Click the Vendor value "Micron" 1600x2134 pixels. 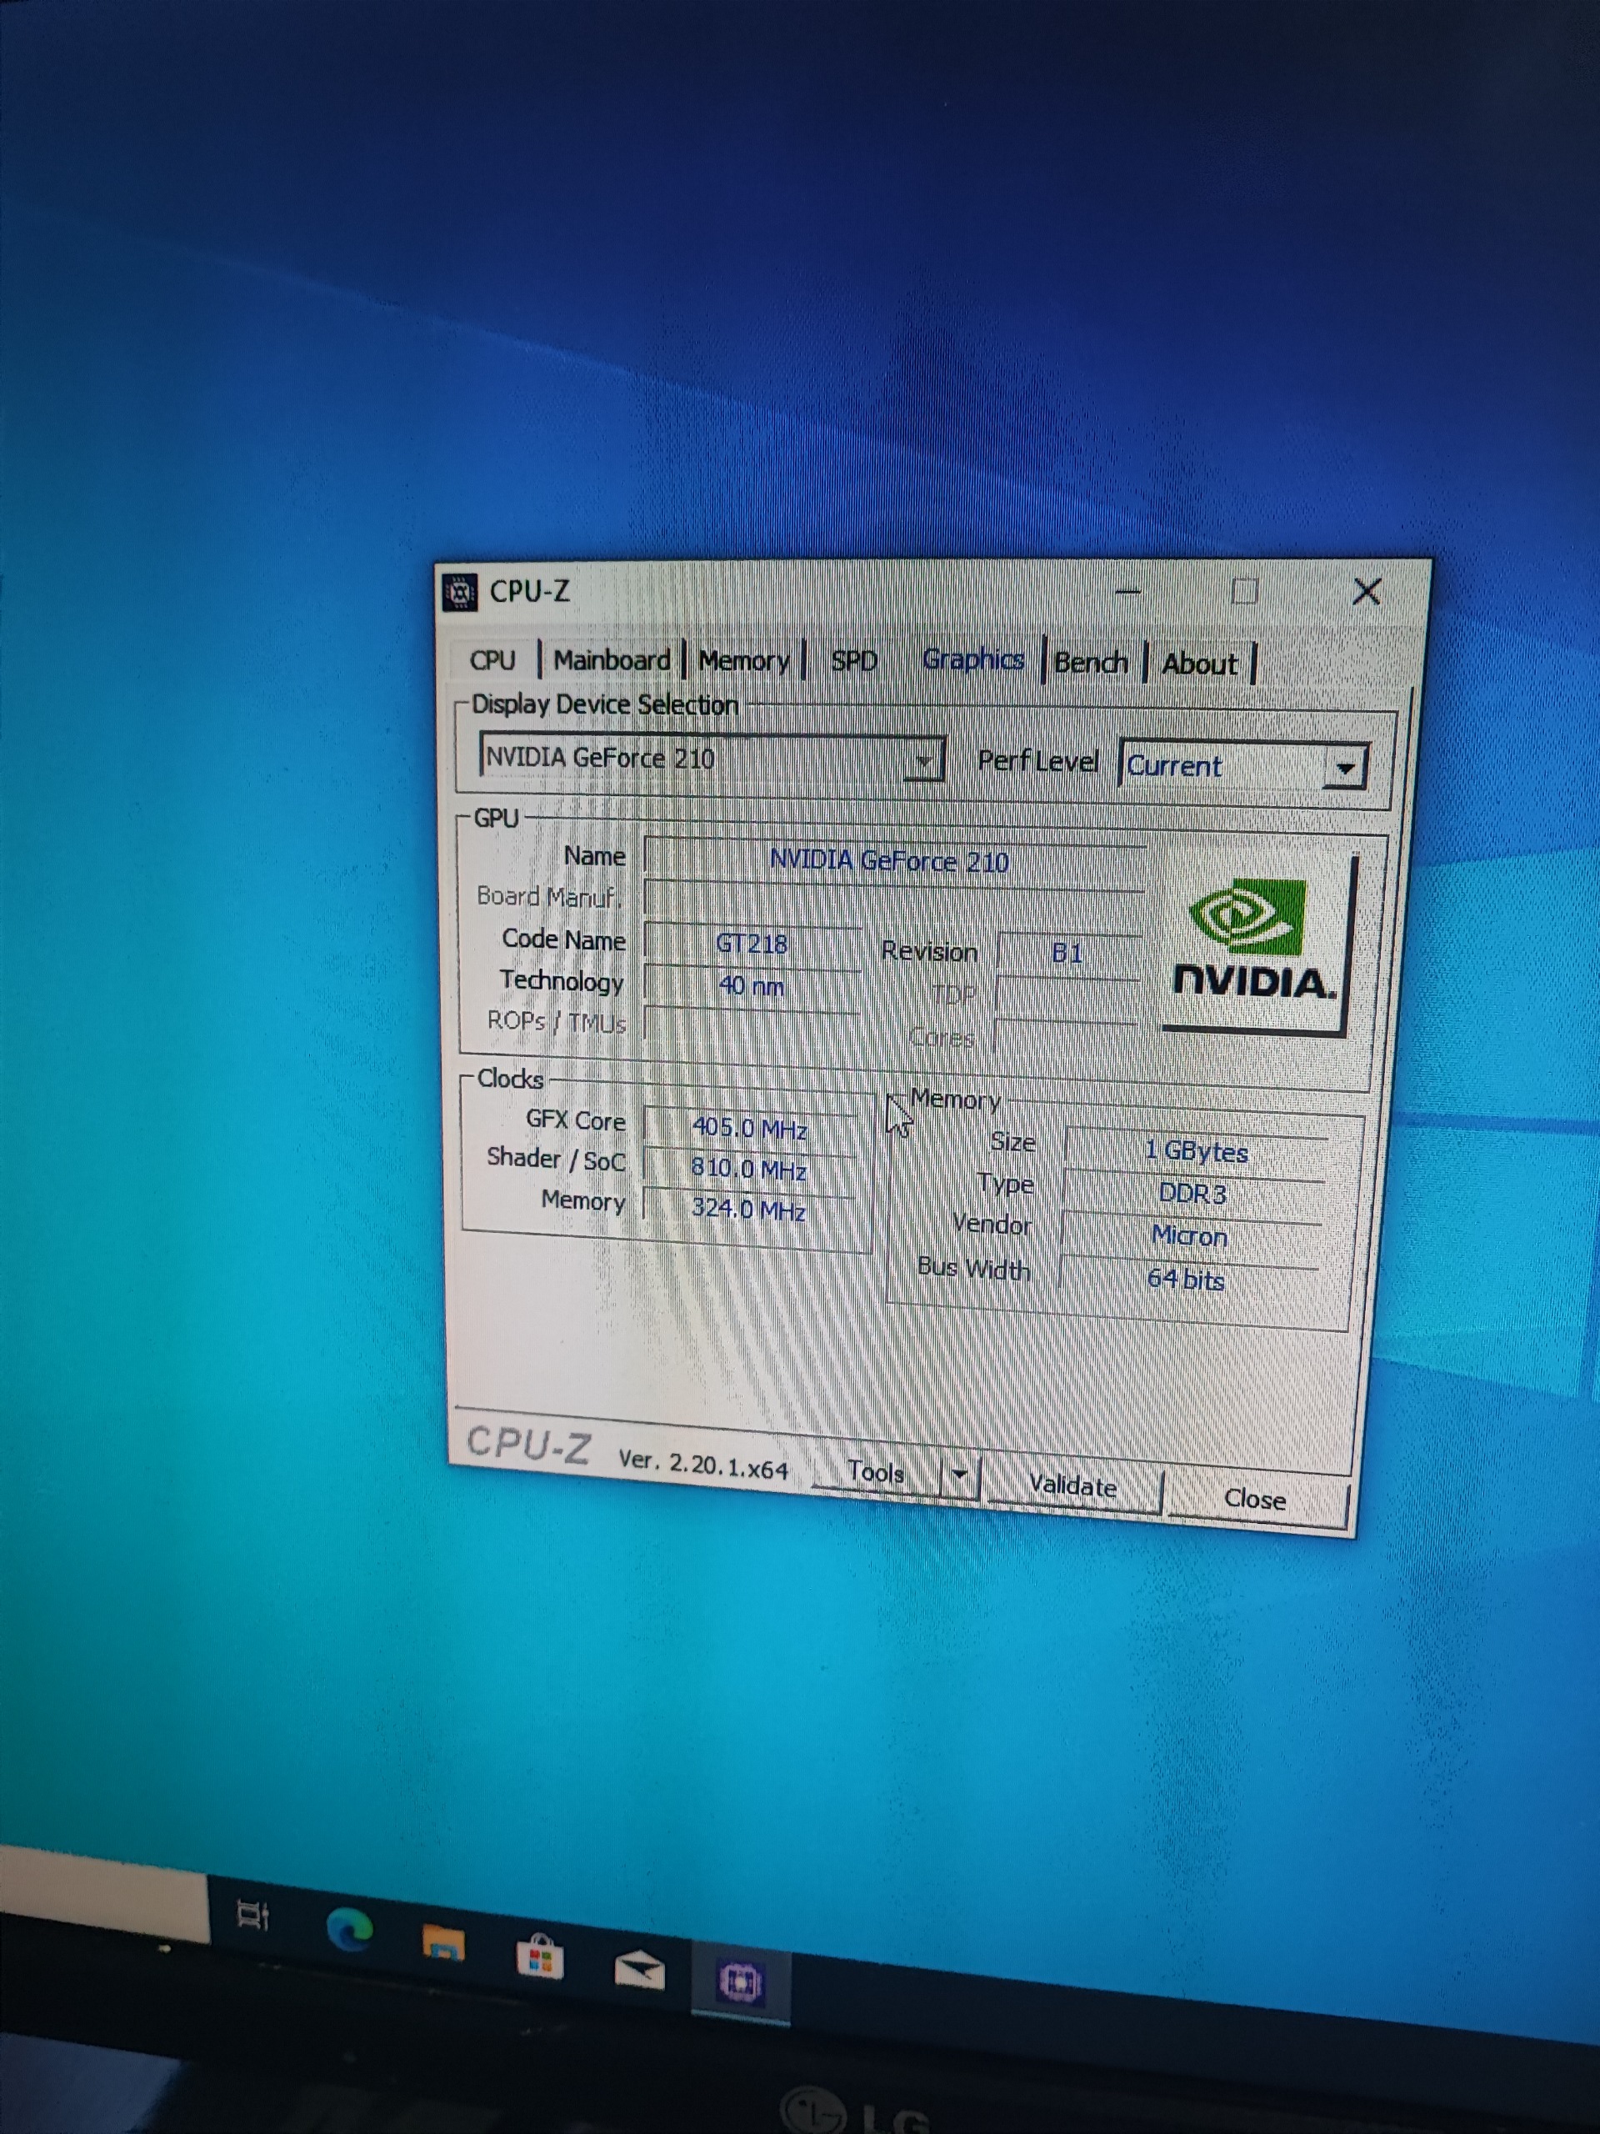click(x=1189, y=1236)
